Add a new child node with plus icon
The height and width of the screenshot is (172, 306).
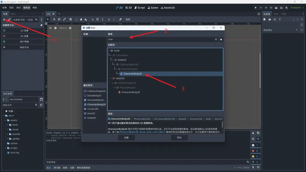4,20
